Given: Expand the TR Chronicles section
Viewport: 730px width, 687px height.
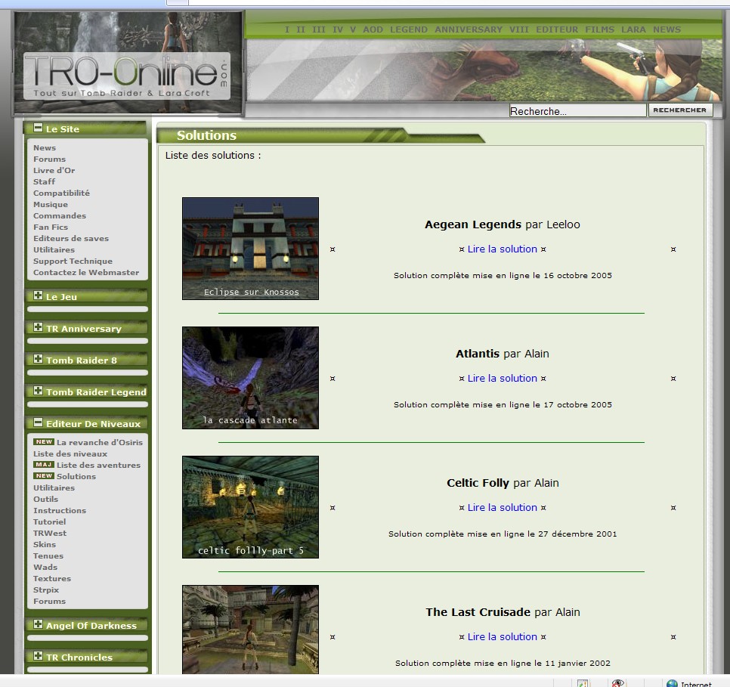Looking at the screenshot, I should [x=39, y=656].
